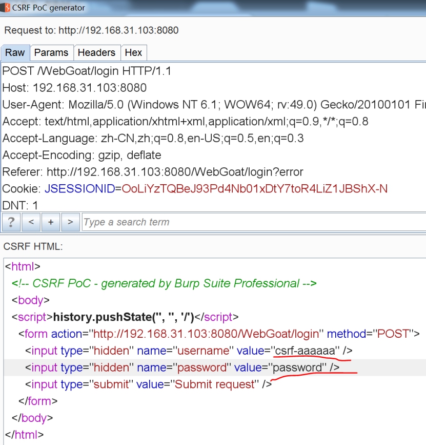Click the closing </html> tag

(25, 435)
